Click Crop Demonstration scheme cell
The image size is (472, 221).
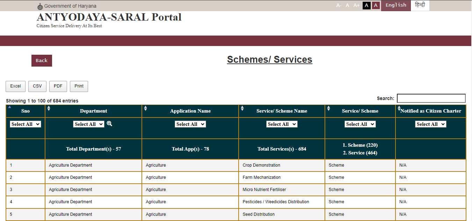coord(282,165)
